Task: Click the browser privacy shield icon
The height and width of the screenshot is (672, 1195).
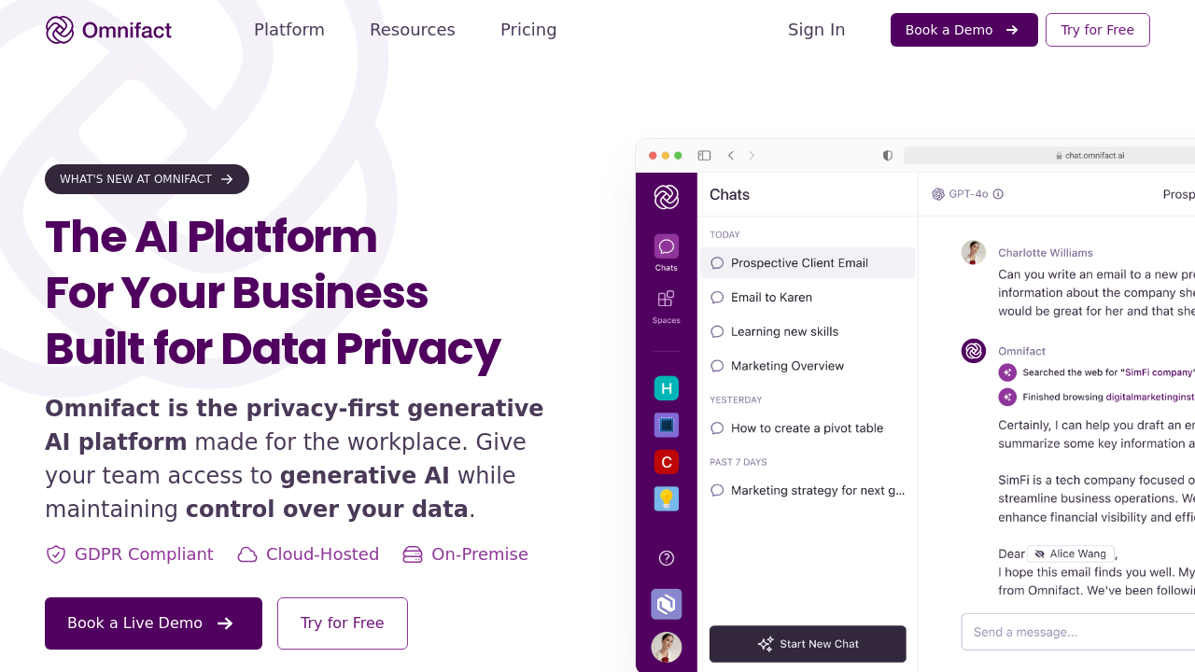Action: point(888,156)
